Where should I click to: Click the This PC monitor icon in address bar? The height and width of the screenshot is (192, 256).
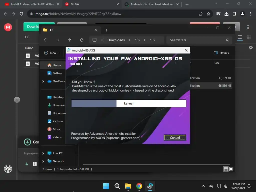coord(94,40)
